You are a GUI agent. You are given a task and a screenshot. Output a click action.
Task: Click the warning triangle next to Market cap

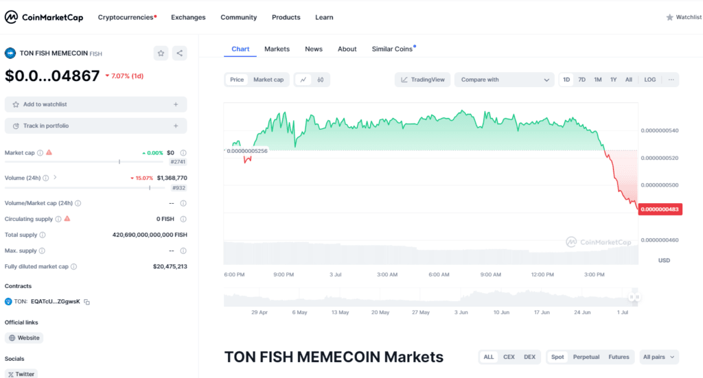[x=49, y=152]
